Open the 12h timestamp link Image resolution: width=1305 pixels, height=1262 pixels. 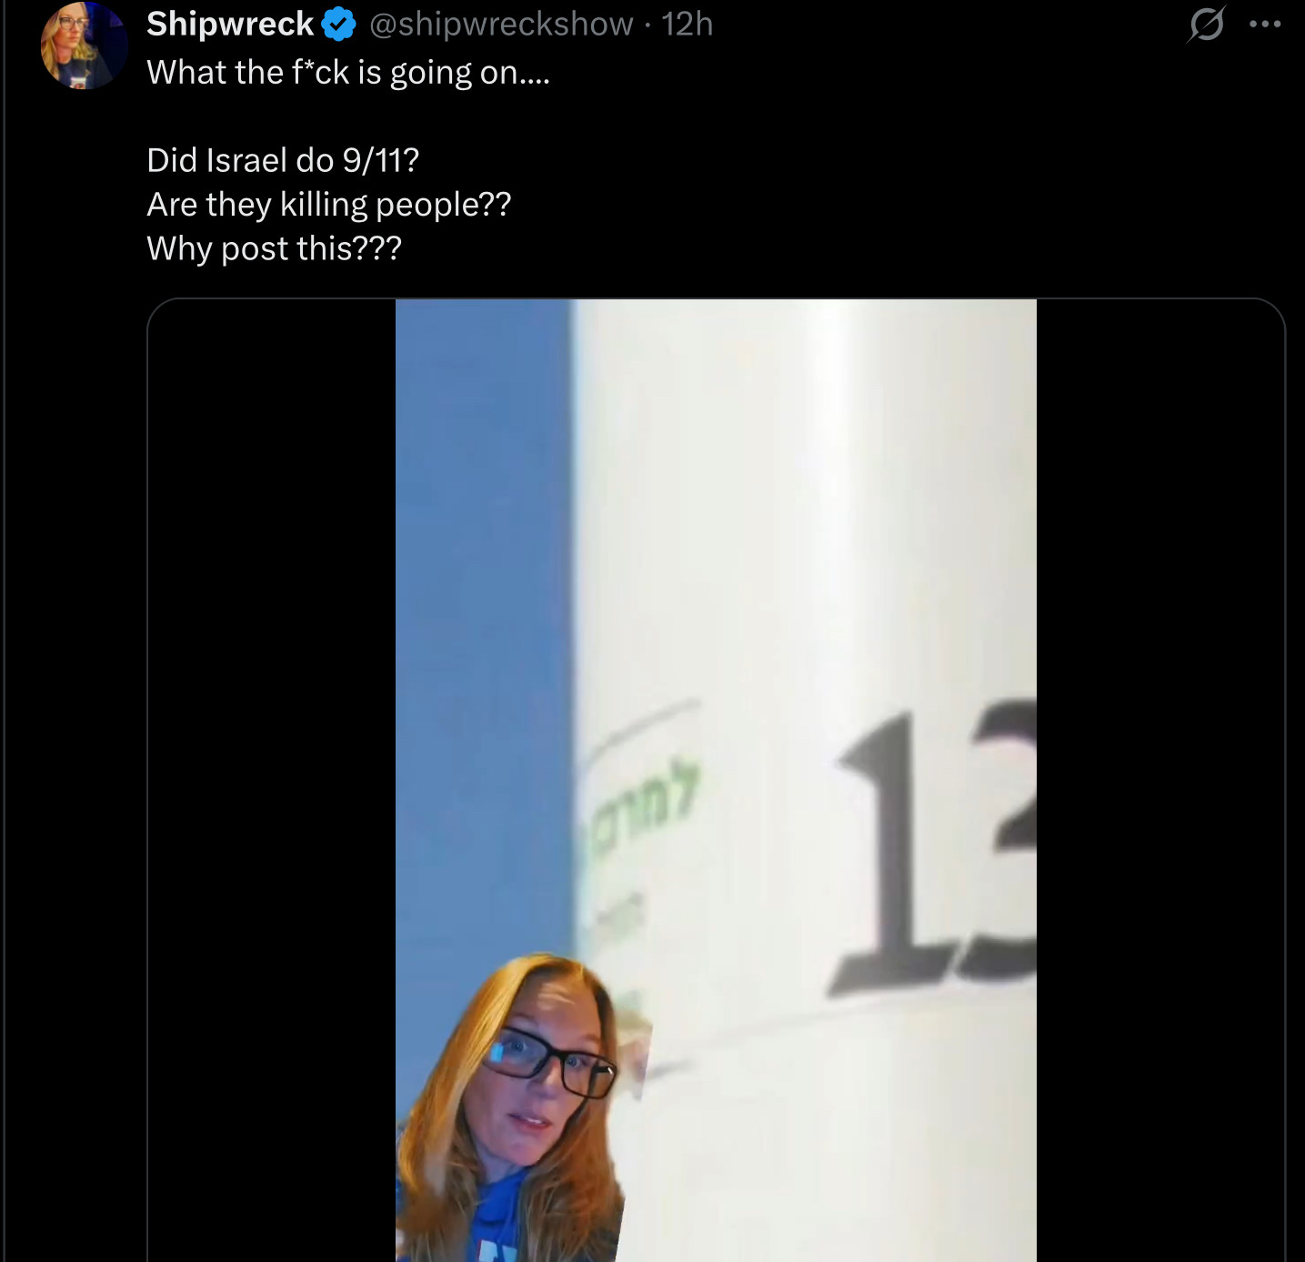(688, 25)
